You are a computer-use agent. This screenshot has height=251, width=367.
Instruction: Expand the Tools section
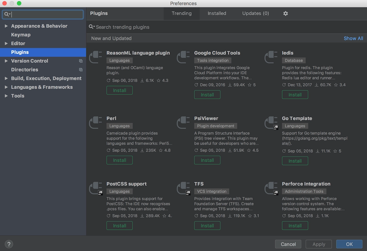tap(6, 96)
